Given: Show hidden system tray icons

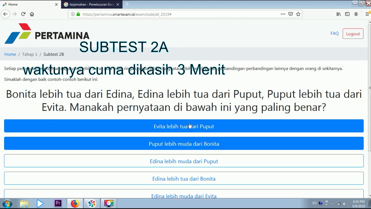Looking at the screenshot, I should 332,203.
